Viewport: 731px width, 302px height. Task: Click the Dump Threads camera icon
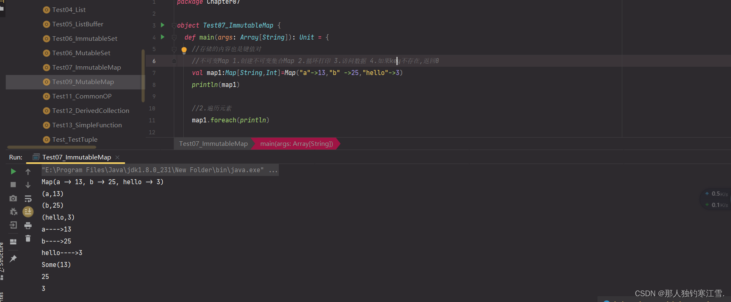13,198
